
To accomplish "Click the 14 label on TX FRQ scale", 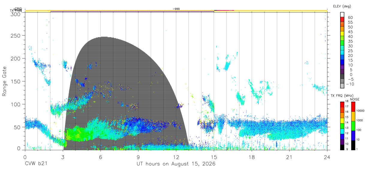I will pos(346,123).
